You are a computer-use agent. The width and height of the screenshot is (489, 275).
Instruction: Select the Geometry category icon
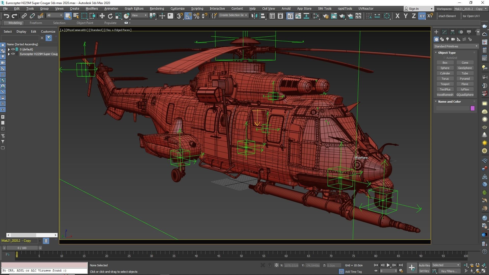(x=437, y=39)
